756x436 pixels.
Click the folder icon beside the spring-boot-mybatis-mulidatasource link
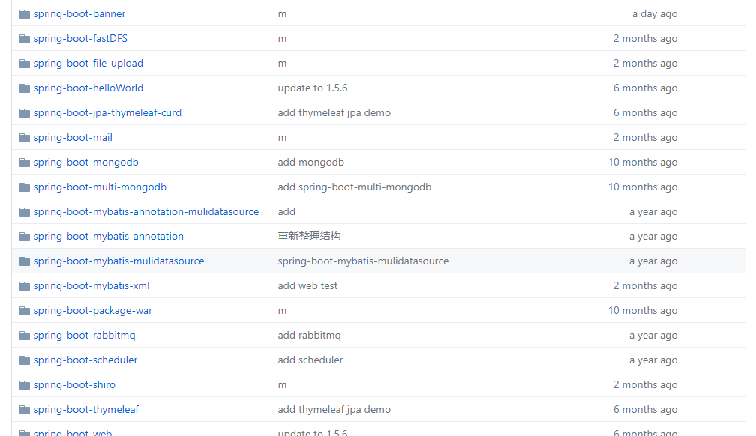[25, 261]
